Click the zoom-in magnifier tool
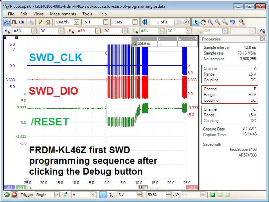This screenshot has width=269, height=202. pyautogui.click(x=218, y=22)
